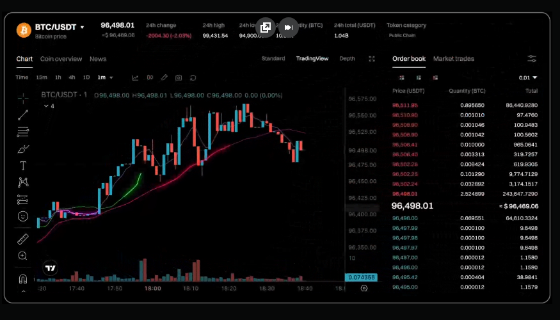
Task: Click the 96,498.00 buy order price
Action: [405, 218]
